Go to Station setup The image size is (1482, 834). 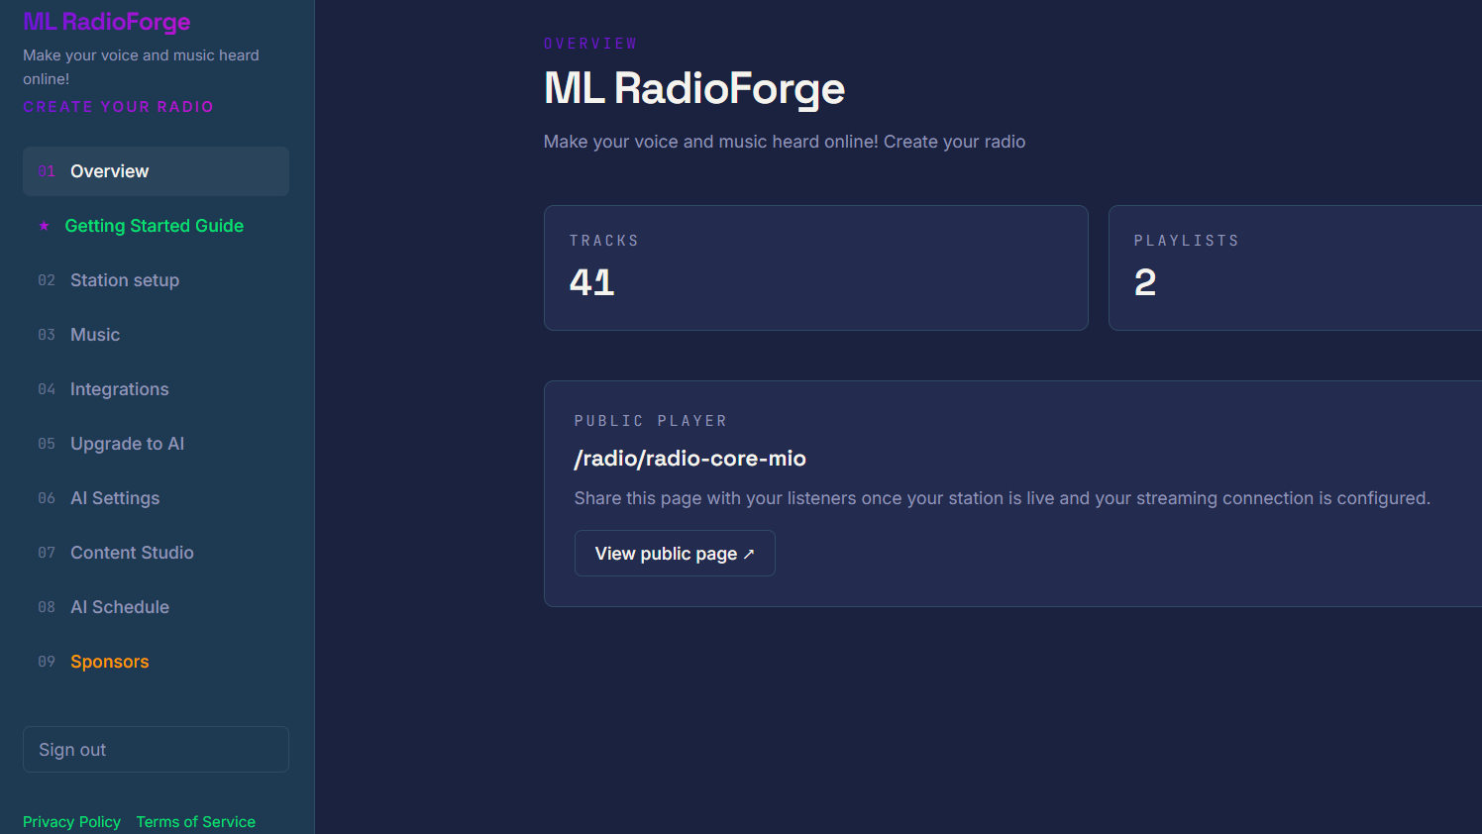coord(156,280)
